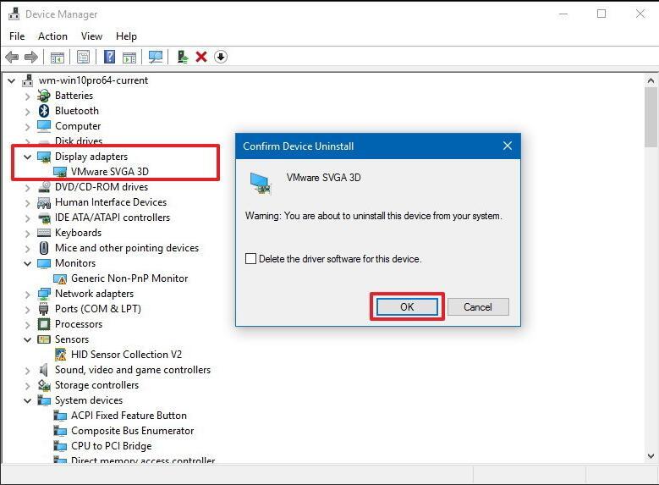This screenshot has height=485, width=659.
Task: Collapse the System devices category
Action: point(27,401)
